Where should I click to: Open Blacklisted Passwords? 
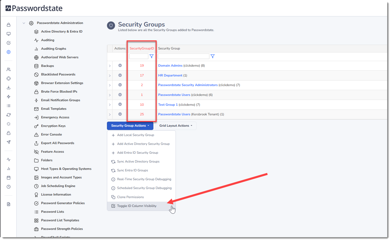[x=58, y=74]
